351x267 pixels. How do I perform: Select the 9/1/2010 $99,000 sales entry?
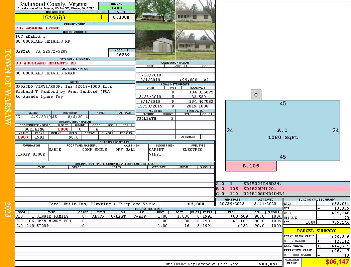point(175,80)
